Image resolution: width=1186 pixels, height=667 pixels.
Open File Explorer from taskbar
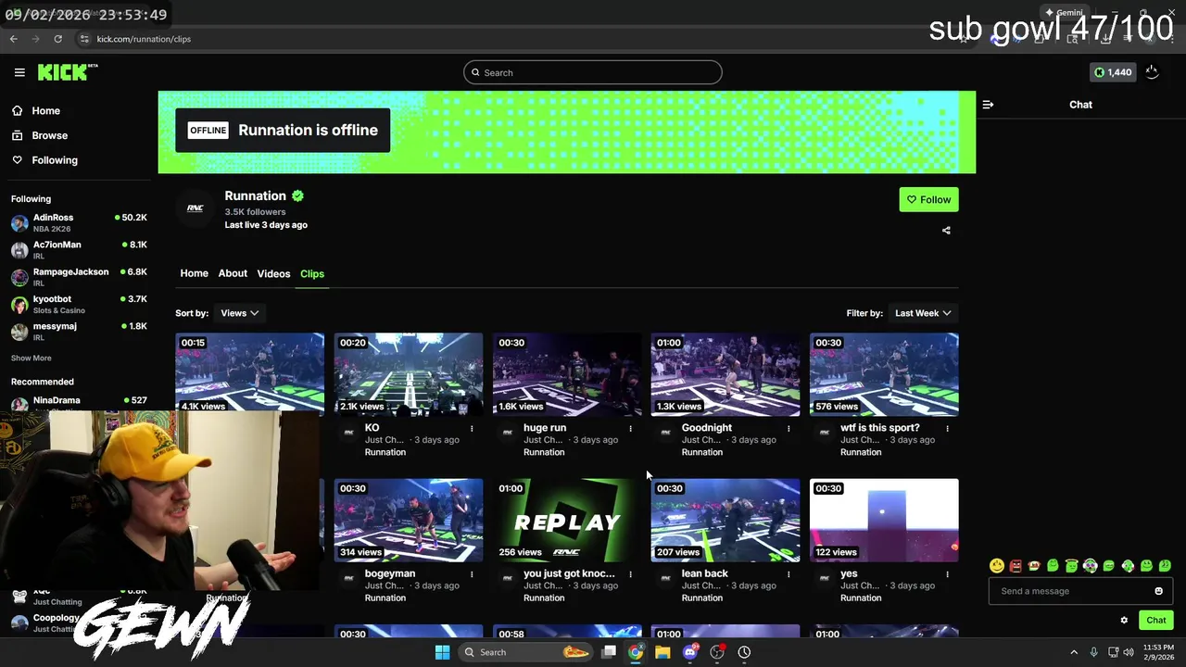pos(662,652)
